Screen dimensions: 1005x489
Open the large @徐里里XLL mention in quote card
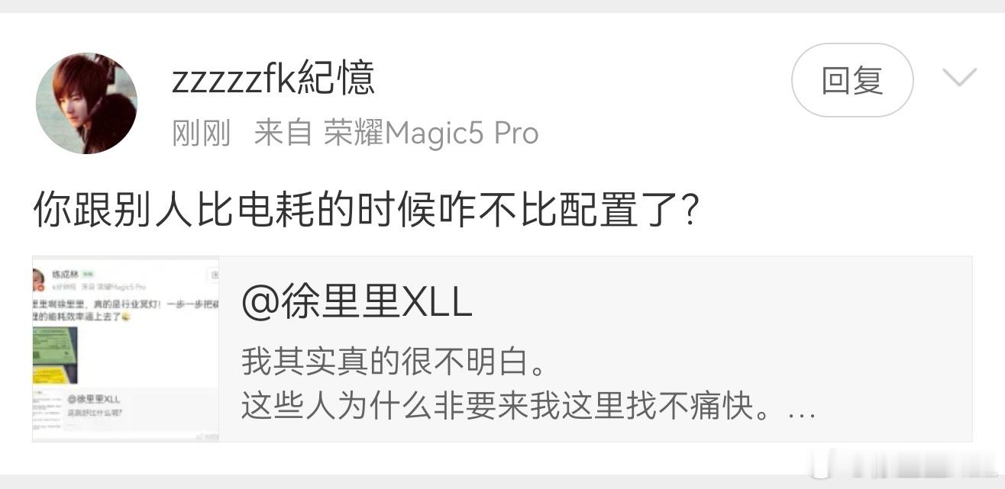click(357, 303)
